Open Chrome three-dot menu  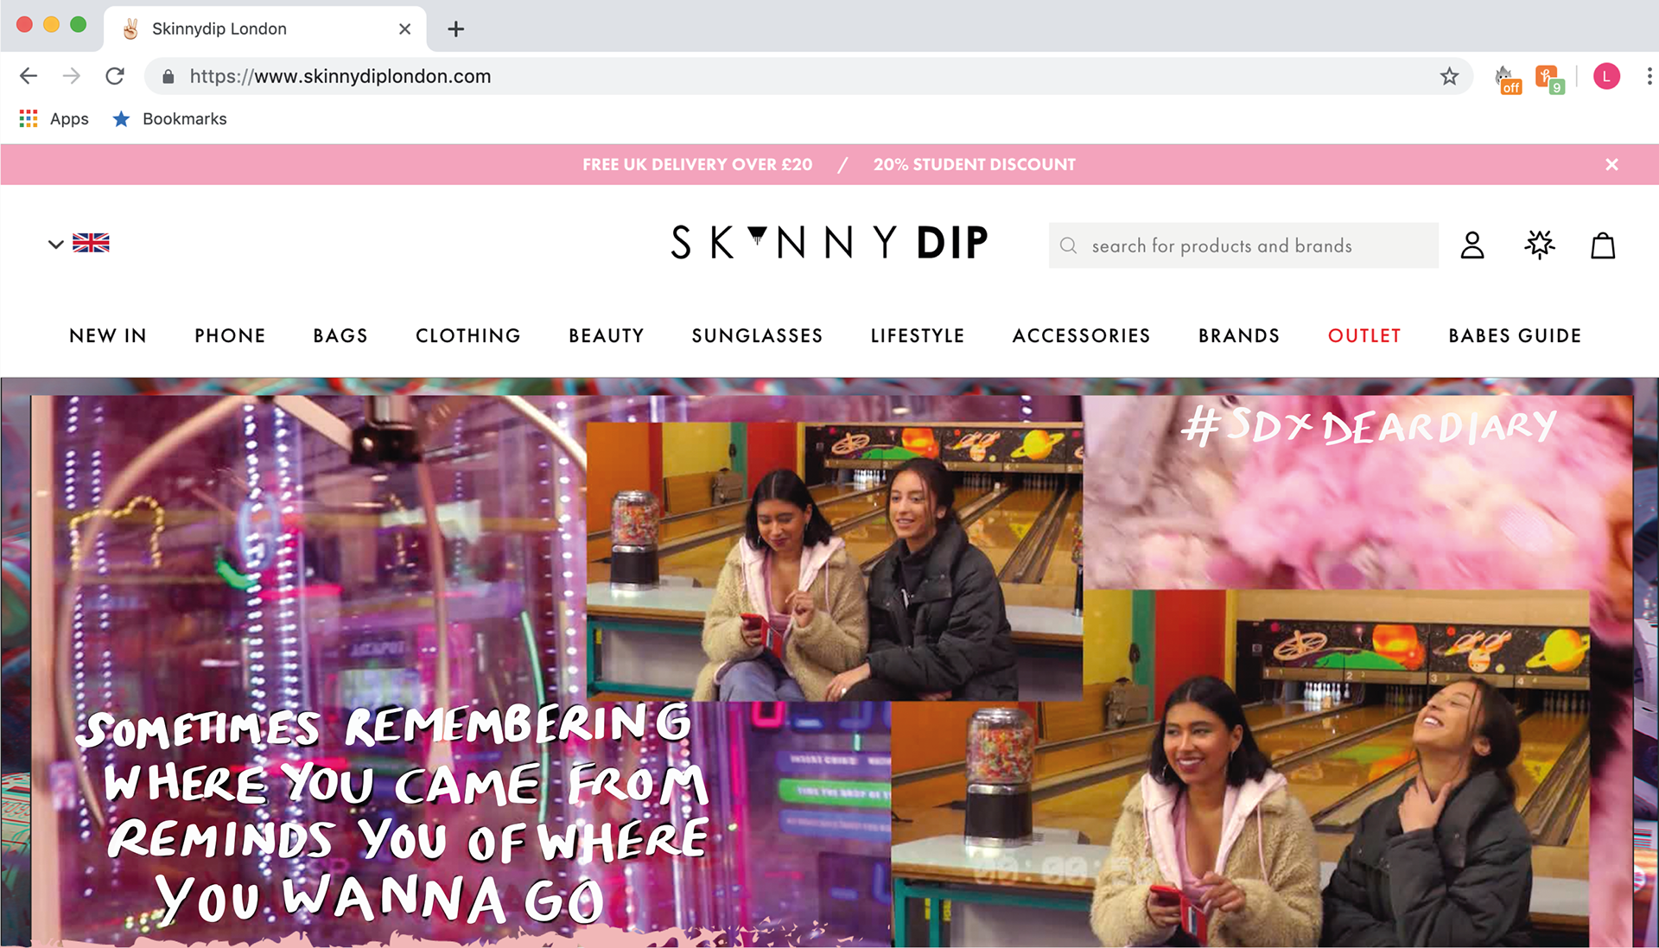click(x=1649, y=76)
